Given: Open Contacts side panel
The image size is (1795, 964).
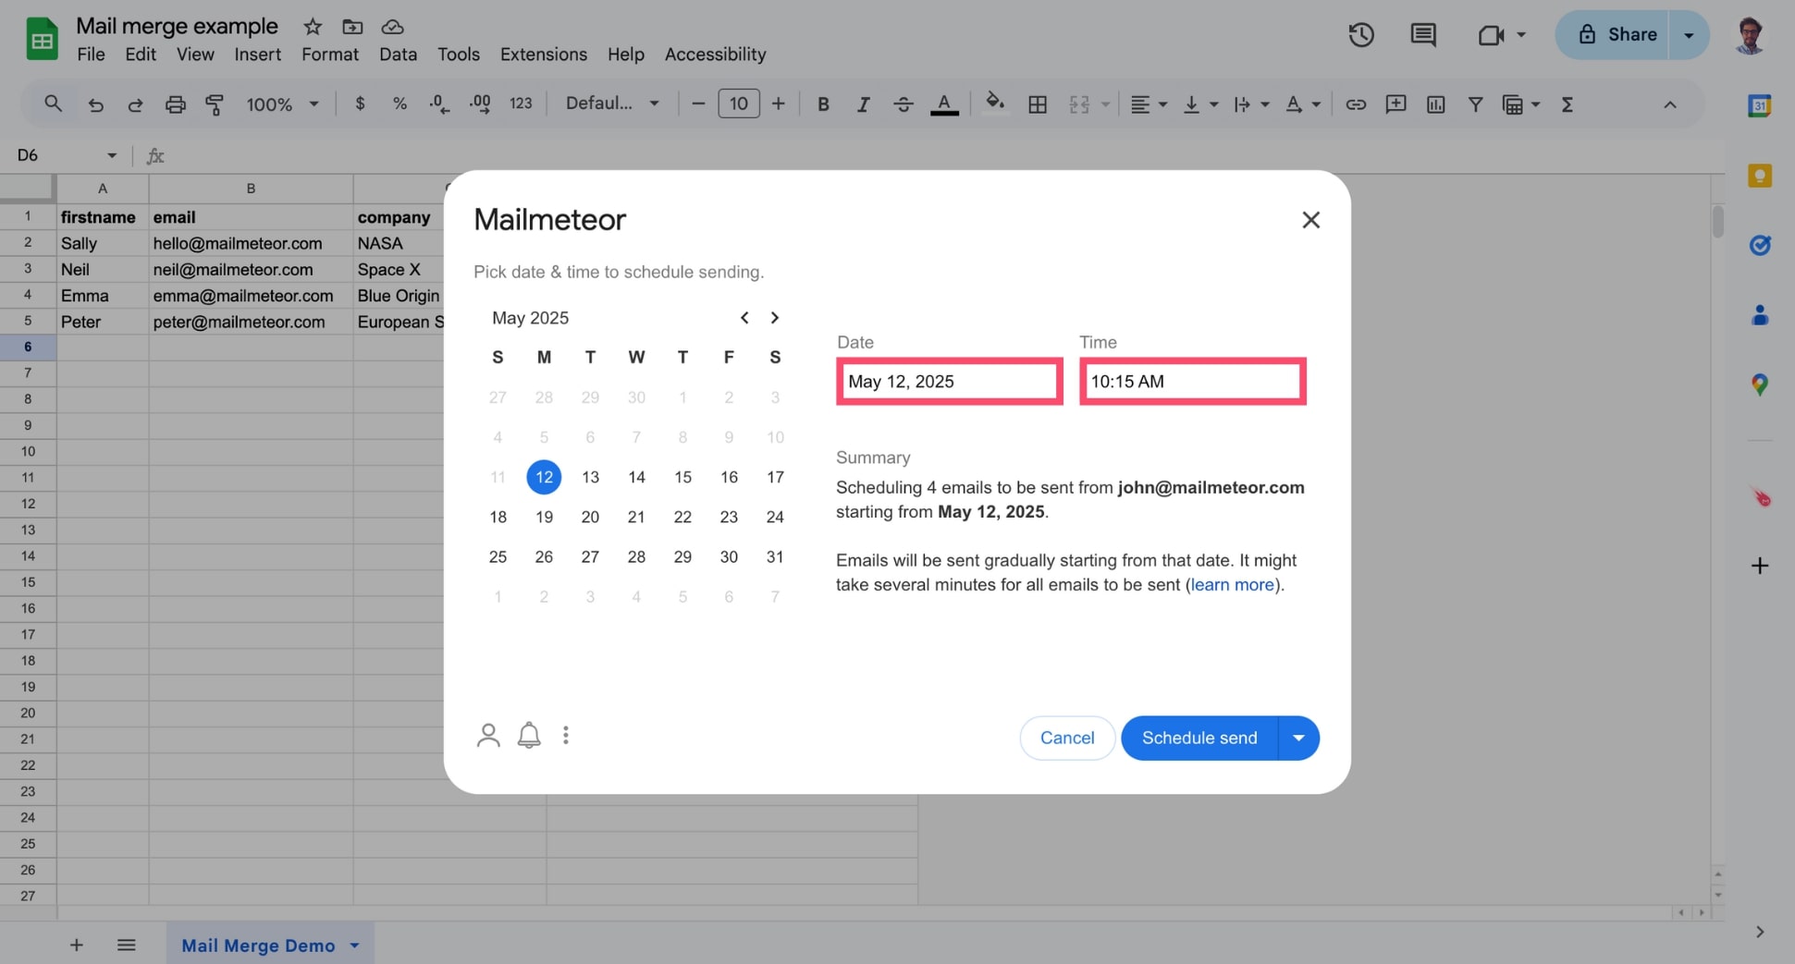Looking at the screenshot, I should (x=1760, y=315).
